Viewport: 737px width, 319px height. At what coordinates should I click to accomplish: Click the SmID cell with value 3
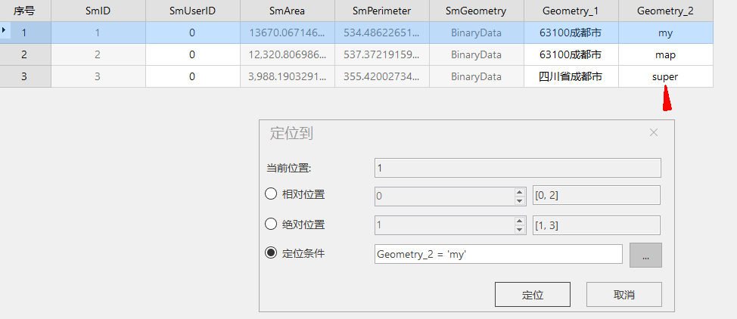coord(98,76)
